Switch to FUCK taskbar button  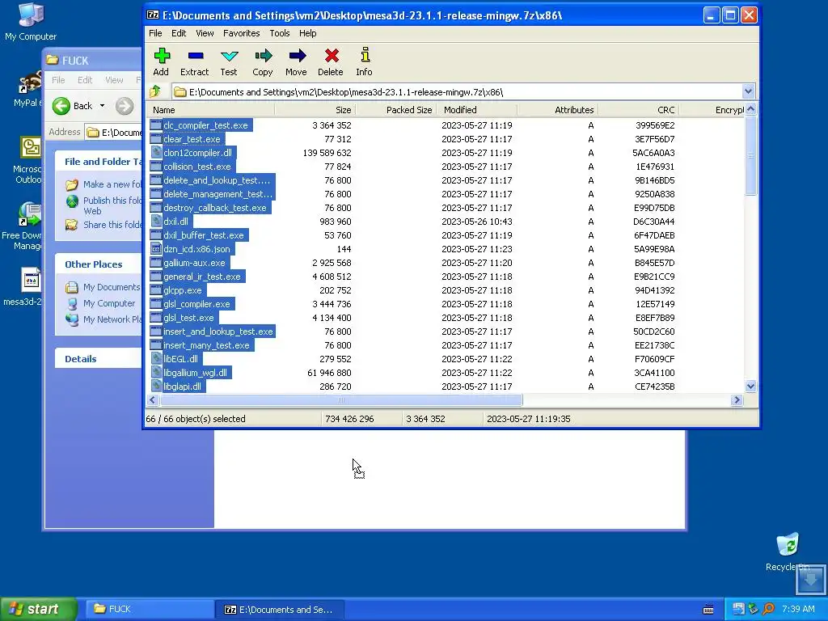click(x=149, y=610)
